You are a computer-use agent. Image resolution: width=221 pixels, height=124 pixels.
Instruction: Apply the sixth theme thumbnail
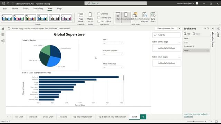[x=66, y=18]
